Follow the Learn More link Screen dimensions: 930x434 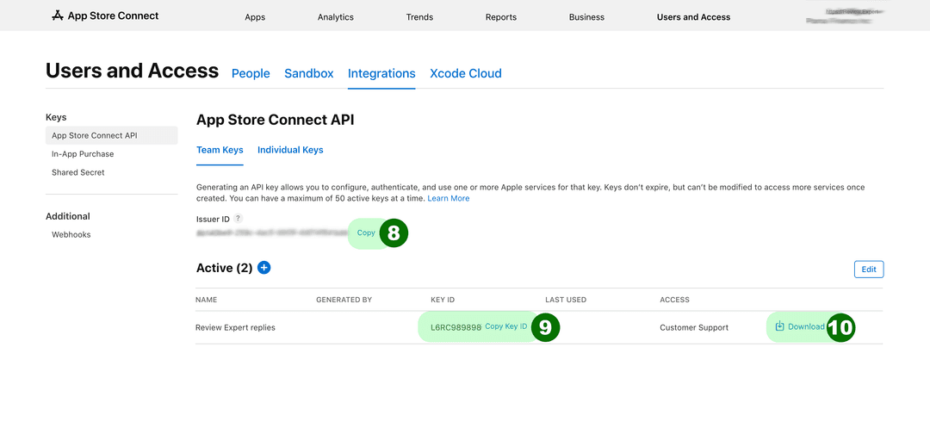point(449,198)
